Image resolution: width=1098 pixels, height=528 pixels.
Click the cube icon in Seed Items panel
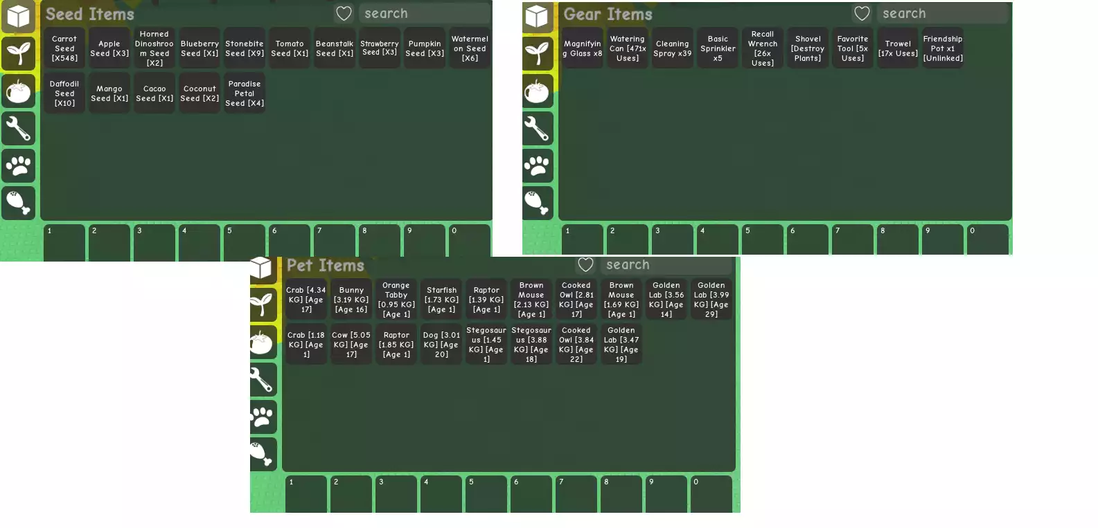tap(18, 17)
